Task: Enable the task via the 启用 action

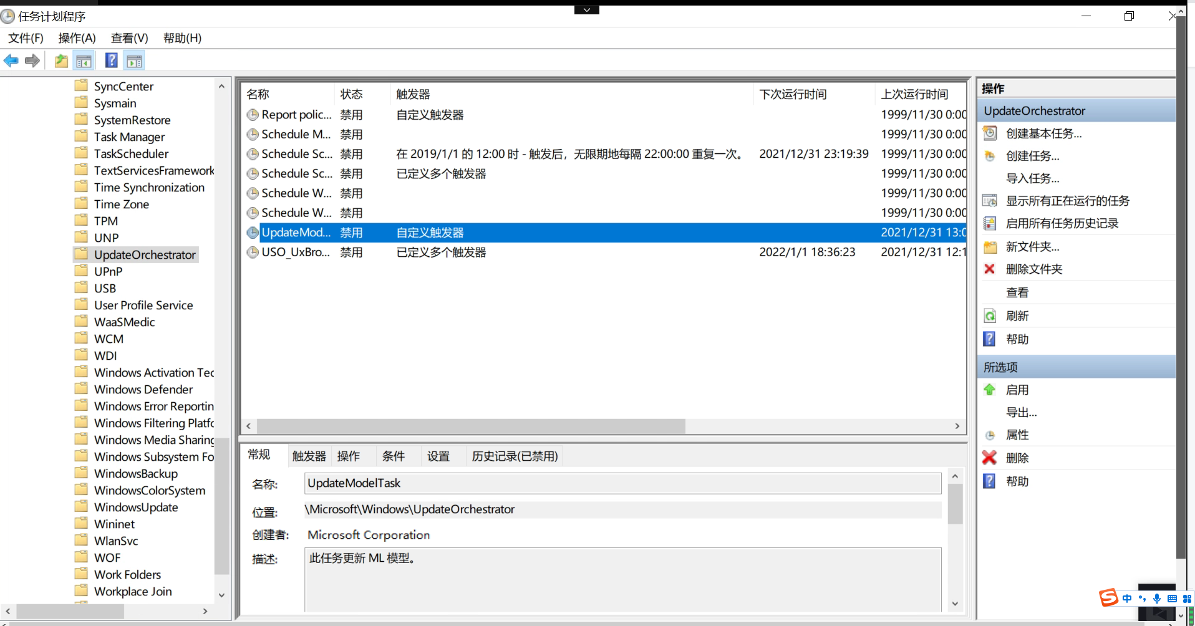Action: (x=1017, y=389)
